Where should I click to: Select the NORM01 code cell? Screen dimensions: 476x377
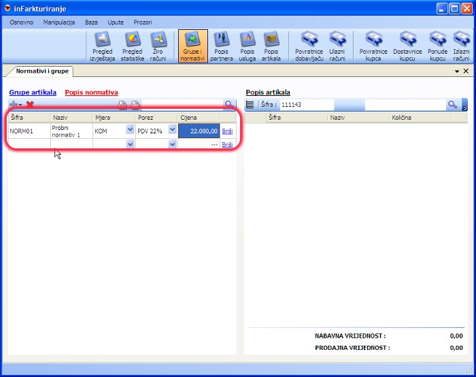pos(29,131)
